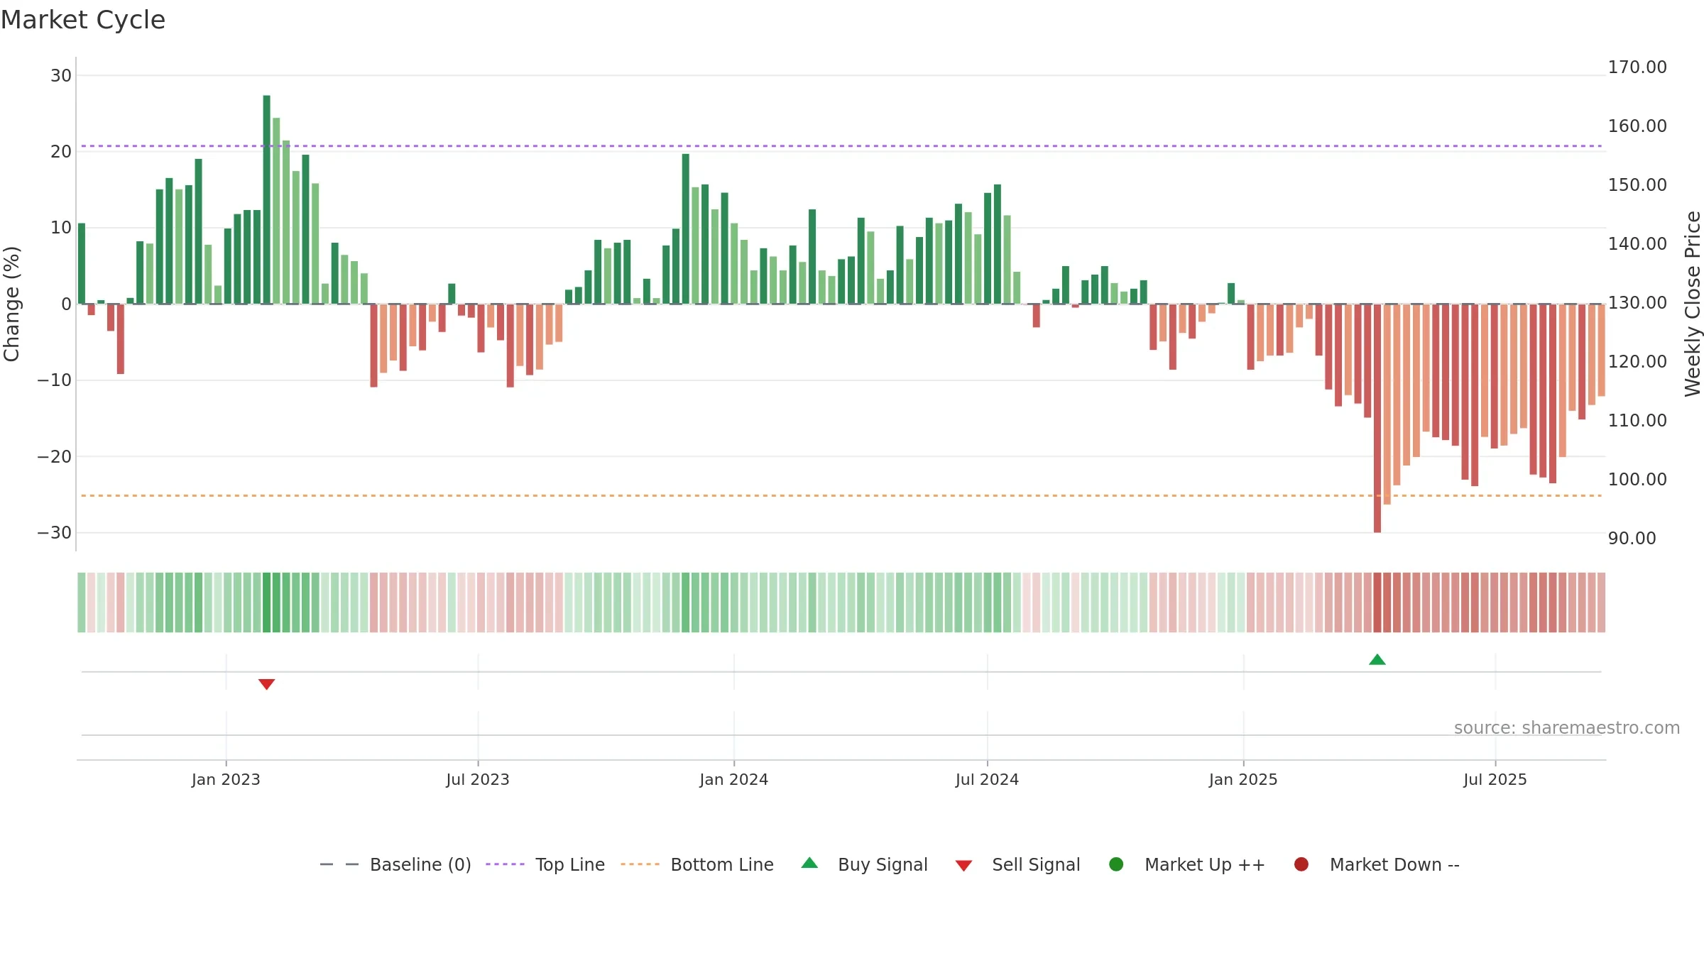Click the 20 tick on Change axis
The height and width of the screenshot is (958, 1704).
pos(61,152)
